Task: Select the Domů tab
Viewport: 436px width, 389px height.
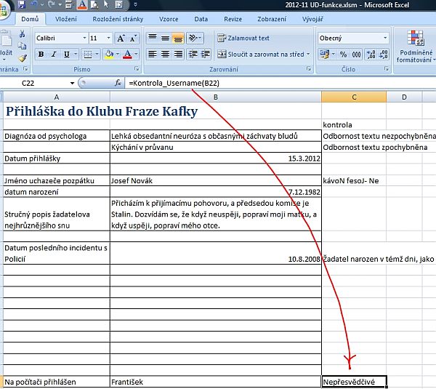Action: (30, 19)
